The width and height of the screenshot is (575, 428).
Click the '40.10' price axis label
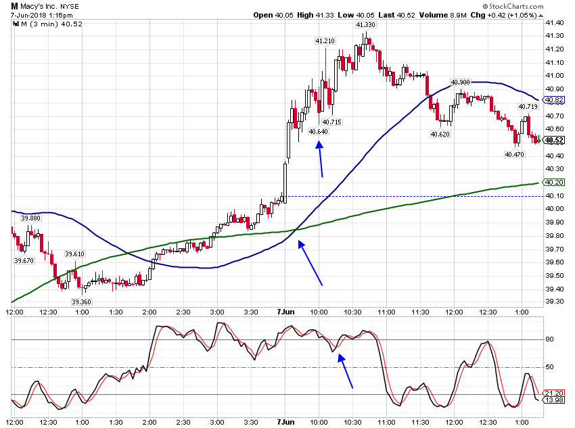coord(555,195)
